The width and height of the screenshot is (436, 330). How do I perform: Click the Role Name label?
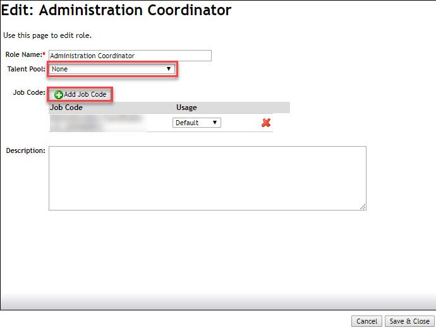23,54
